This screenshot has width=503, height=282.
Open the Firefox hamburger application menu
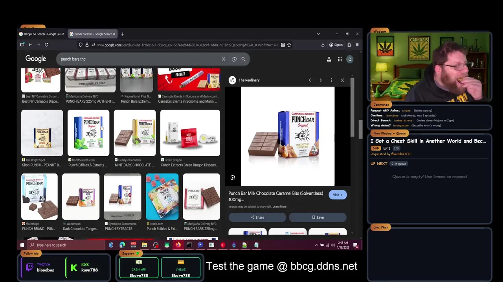point(357,45)
